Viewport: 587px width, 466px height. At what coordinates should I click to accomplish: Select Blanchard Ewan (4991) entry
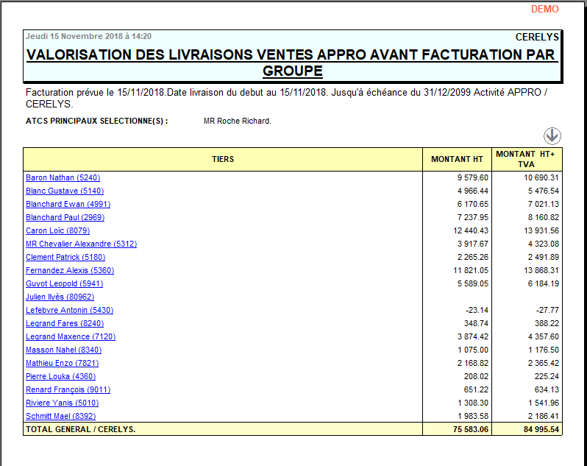pos(68,204)
